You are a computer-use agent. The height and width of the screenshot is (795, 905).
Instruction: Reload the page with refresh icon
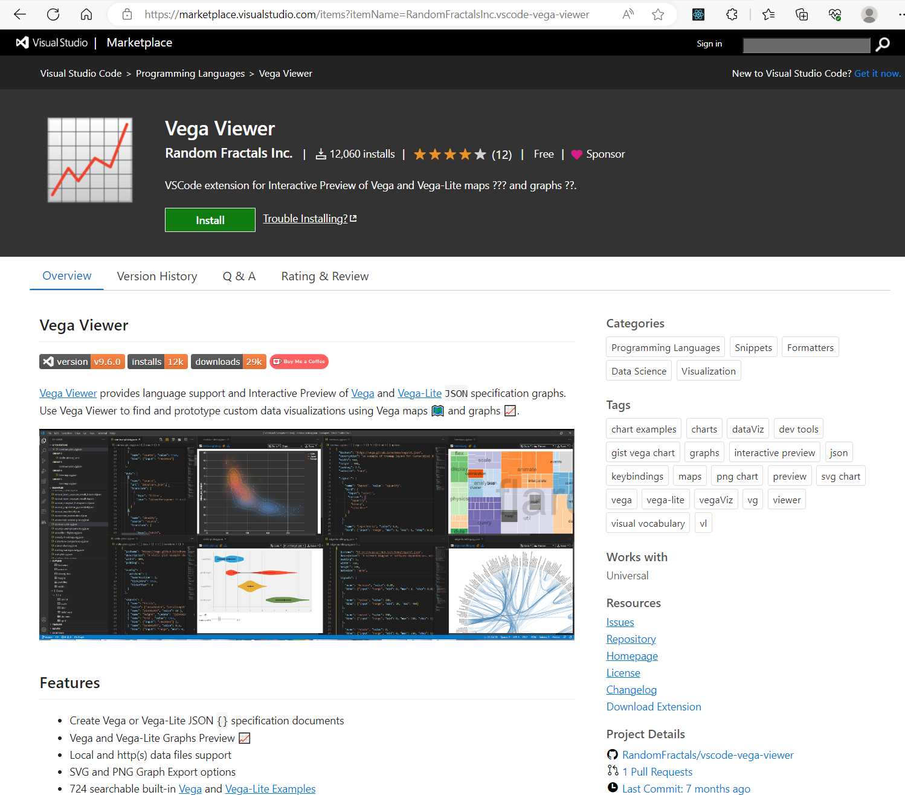pos(53,14)
